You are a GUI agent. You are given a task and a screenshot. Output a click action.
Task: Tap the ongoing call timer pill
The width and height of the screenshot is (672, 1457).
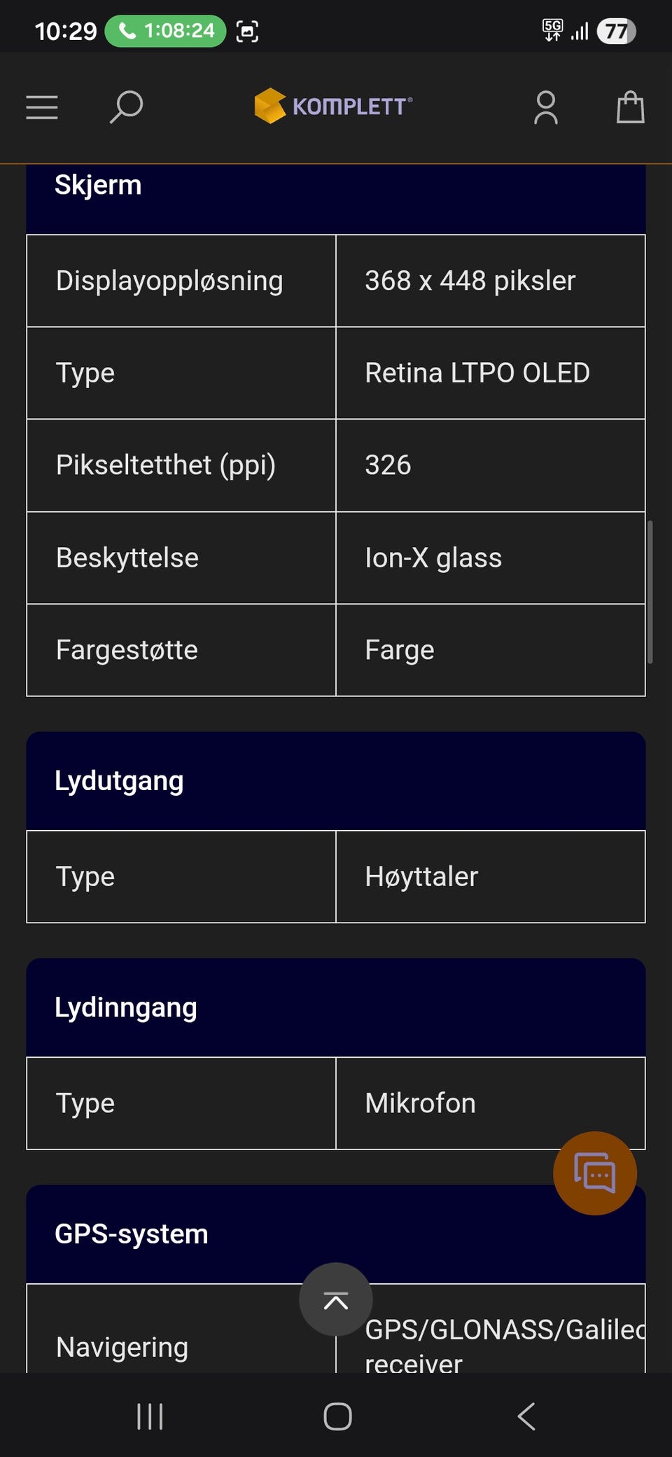tap(165, 31)
